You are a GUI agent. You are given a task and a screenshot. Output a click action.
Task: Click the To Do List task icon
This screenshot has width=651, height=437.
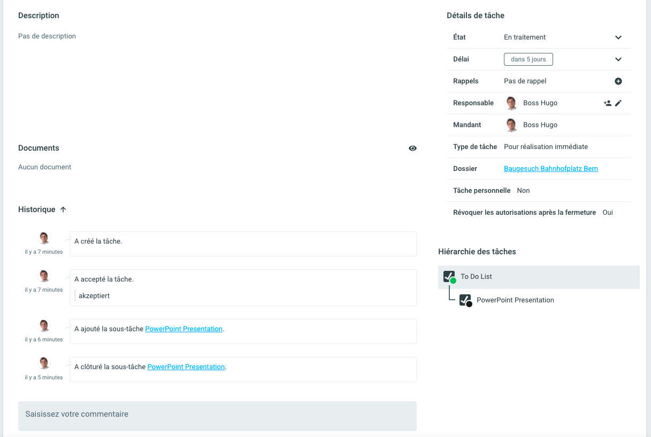pyautogui.click(x=449, y=277)
